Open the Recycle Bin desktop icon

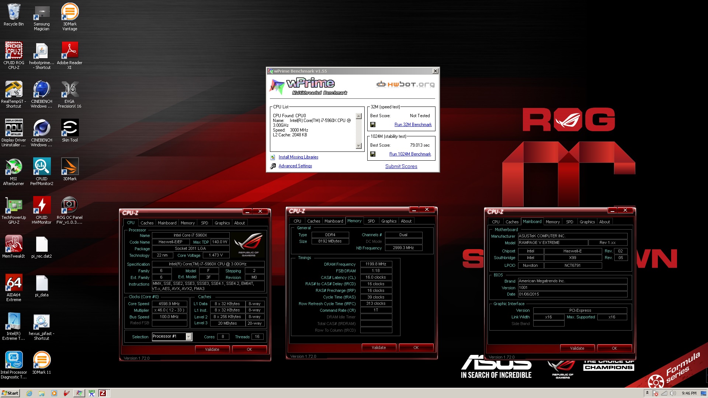(x=14, y=15)
